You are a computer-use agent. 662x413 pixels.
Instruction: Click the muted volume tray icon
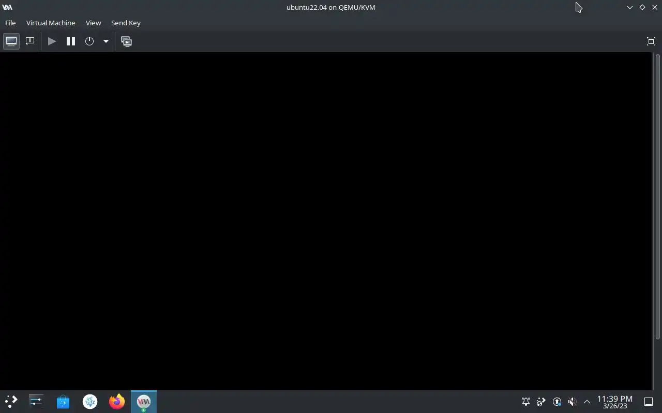click(572, 402)
